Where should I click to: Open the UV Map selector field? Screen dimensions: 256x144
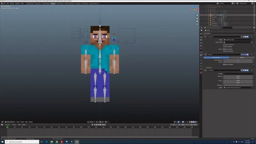(238, 74)
